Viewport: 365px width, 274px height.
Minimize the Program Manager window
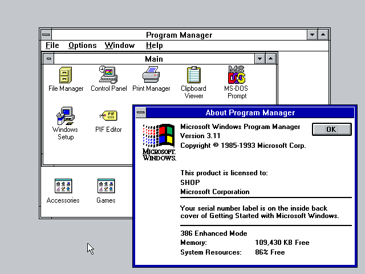(312, 35)
